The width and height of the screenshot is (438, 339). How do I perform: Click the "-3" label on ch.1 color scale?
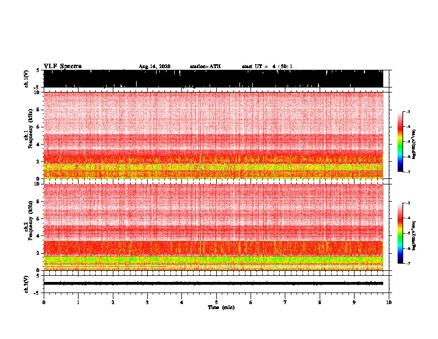coord(408,111)
